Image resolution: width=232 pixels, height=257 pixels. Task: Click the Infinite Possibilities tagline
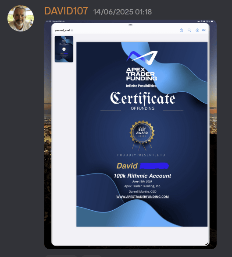[x=141, y=86]
